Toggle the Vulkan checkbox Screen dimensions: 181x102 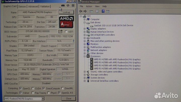point(21,93)
